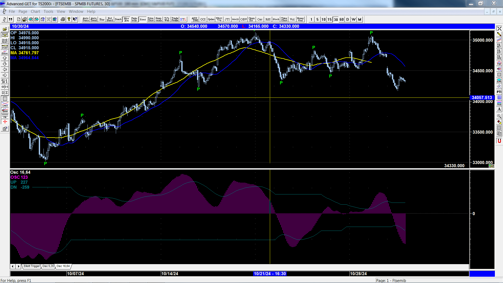Click the What's This arrow-help icon
The height and width of the screenshot is (283, 503).
pos(75,19)
